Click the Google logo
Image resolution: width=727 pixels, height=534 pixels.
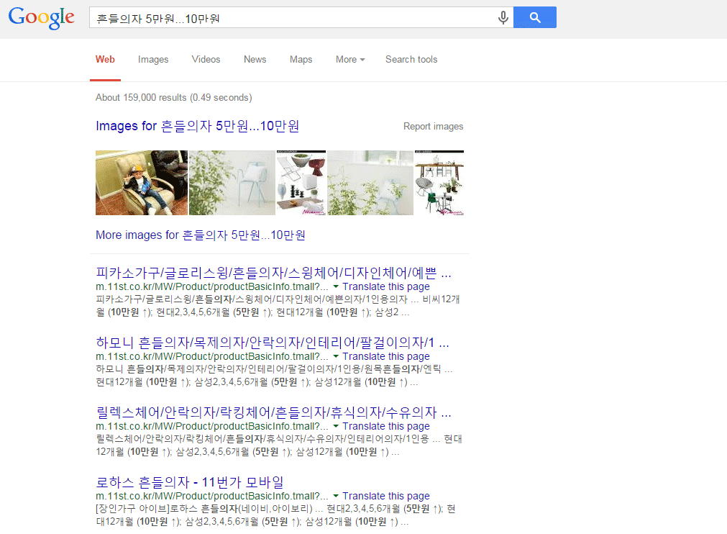click(41, 17)
